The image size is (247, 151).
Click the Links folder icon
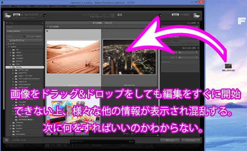13,131
